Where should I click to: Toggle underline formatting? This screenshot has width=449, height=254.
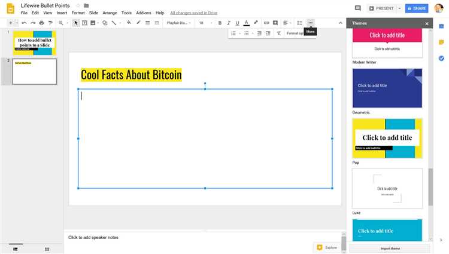(237, 23)
